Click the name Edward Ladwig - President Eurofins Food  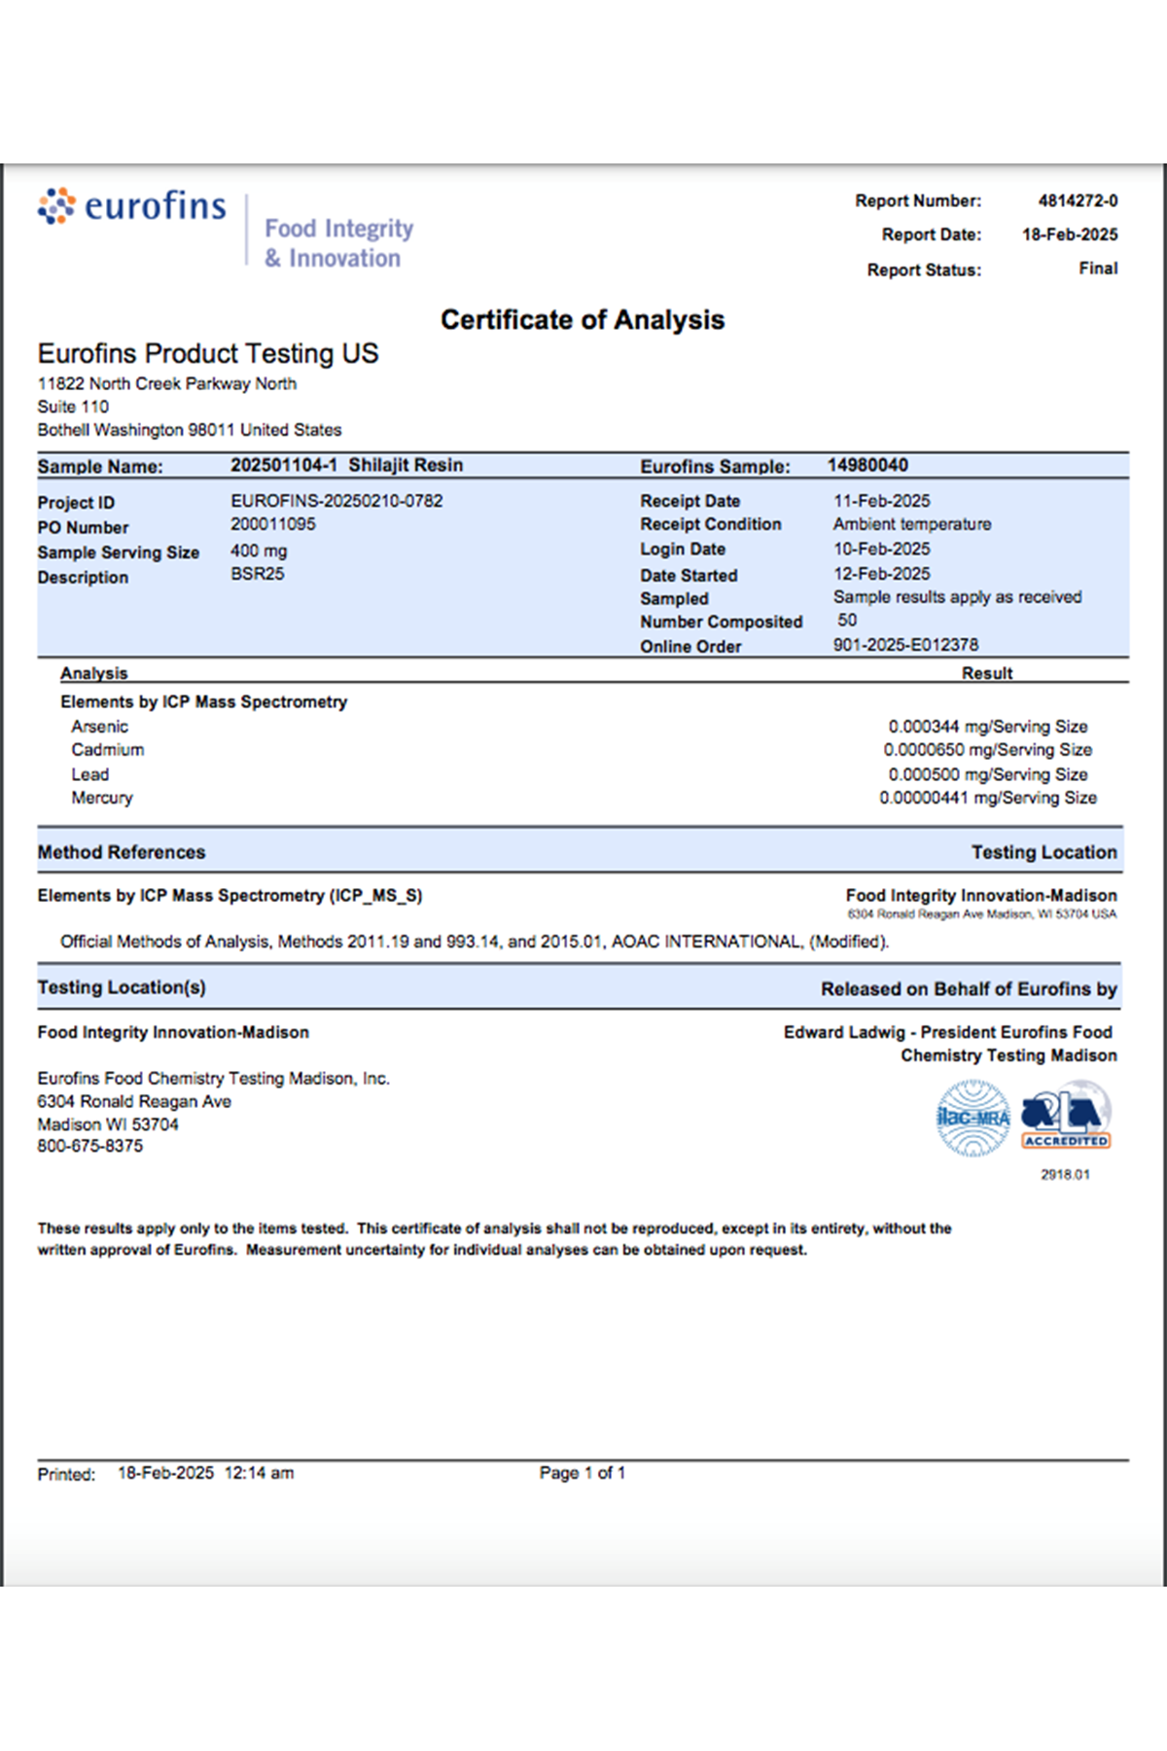[x=948, y=1032]
